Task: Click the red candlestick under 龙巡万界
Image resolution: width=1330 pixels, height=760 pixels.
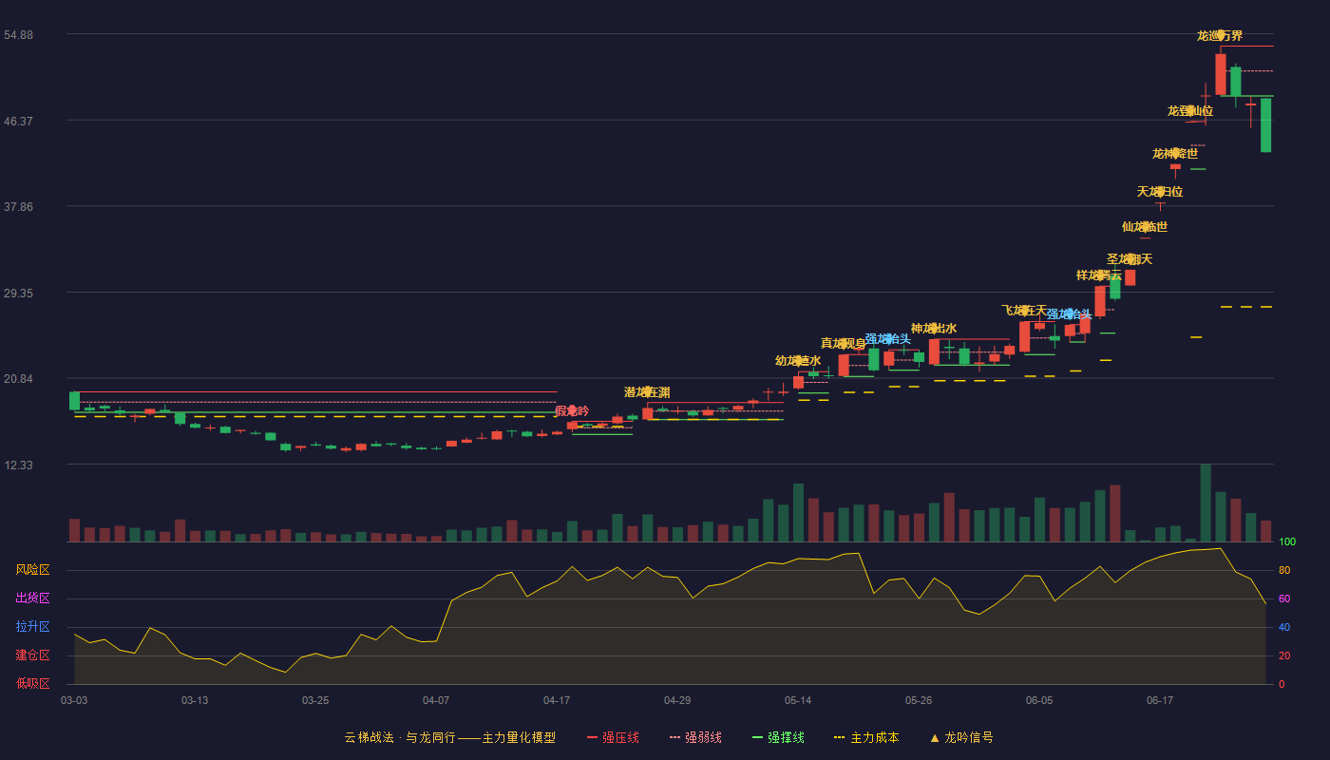Action: [1221, 74]
